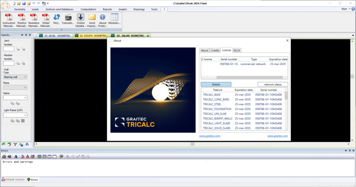This screenshot has width=356, height=187.
Task: Open the www.graitec.com link at bottom right
Action: click(278, 136)
